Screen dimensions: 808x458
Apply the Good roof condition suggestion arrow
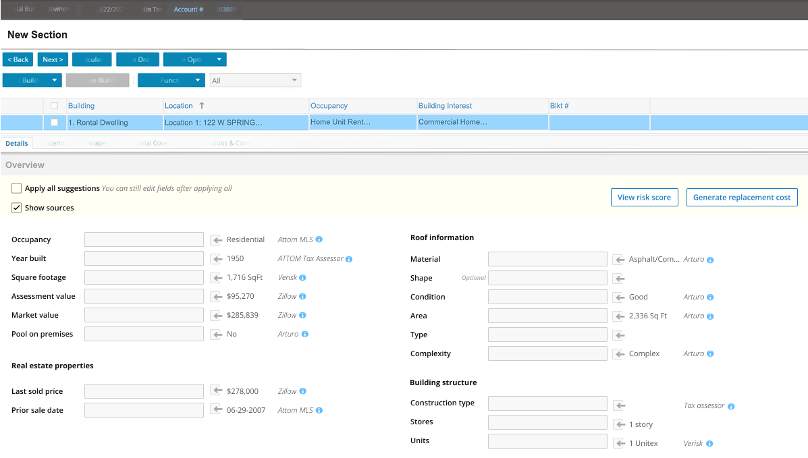click(x=620, y=297)
